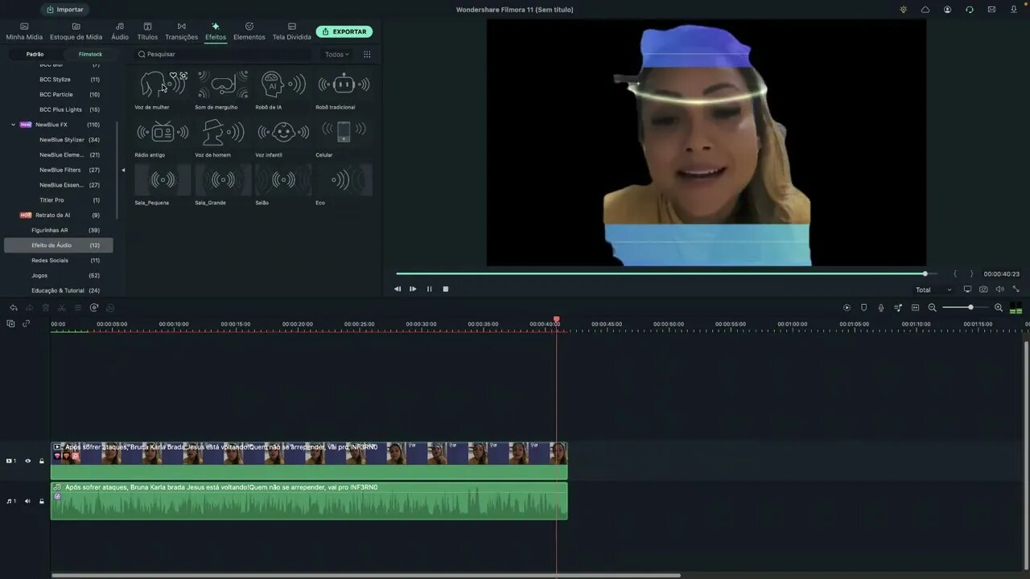Delete the selected clip with trash icon

pyautogui.click(x=46, y=308)
